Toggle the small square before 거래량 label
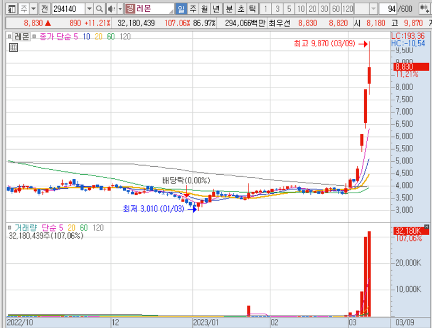This screenshot has width=432, height=328. (x=10, y=227)
